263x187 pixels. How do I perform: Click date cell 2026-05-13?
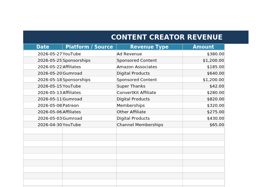(x=43, y=93)
